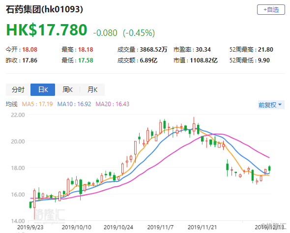This screenshot has height=233, width=290.
Task: Select the 日K daily chart tab
Action: 43,89
